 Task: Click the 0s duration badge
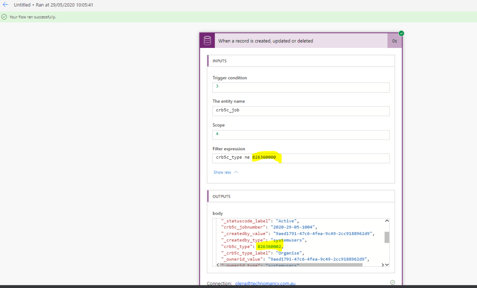394,41
